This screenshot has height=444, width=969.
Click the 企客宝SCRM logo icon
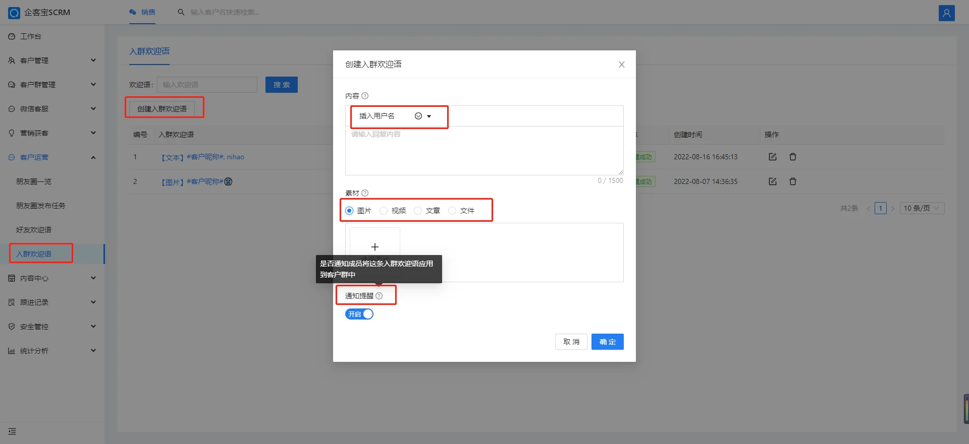[14, 13]
